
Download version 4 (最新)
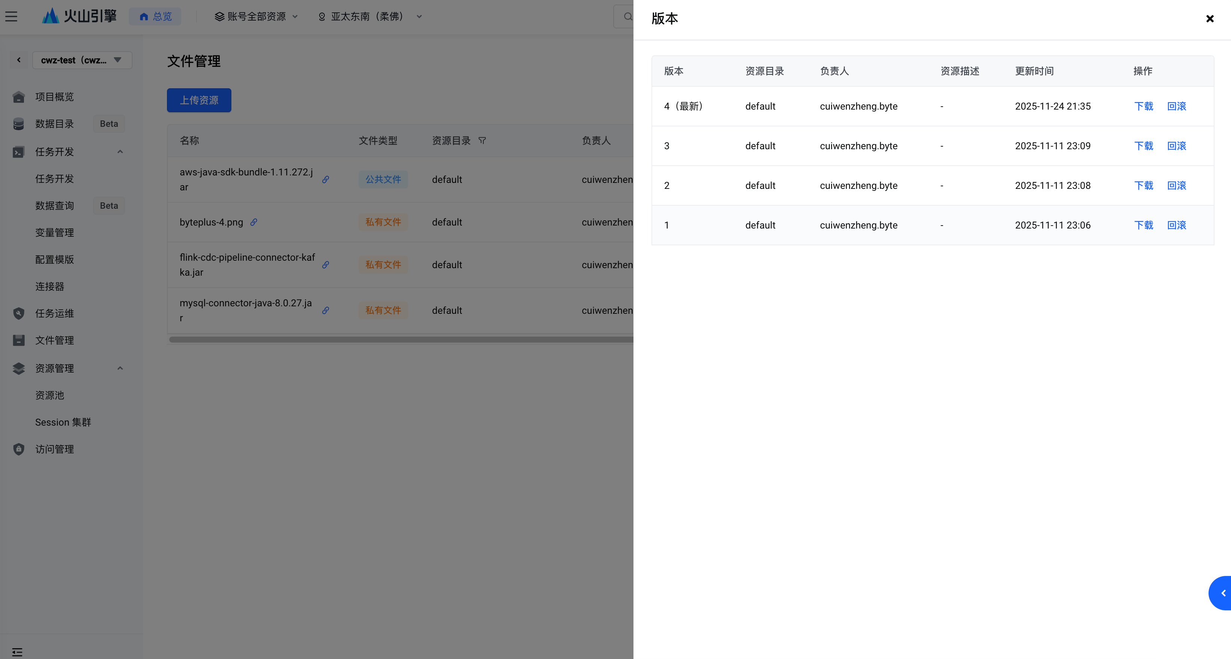click(x=1143, y=106)
